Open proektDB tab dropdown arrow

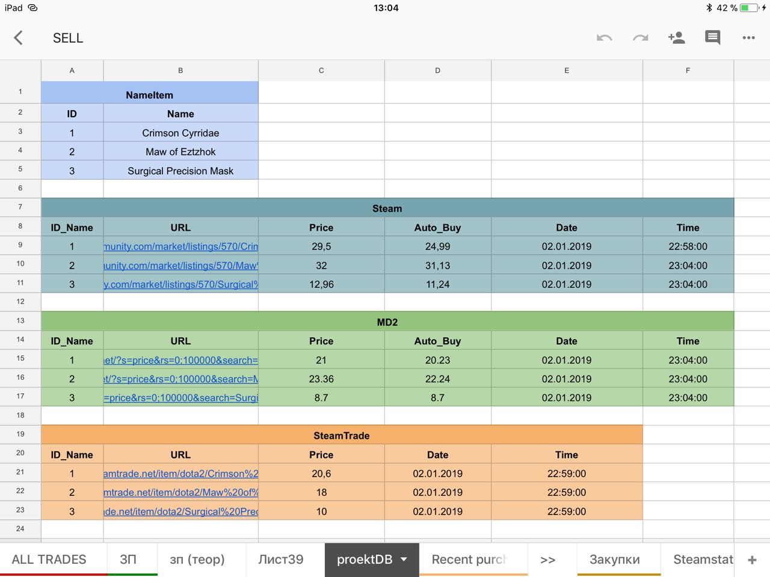click(x=404, y=560)
